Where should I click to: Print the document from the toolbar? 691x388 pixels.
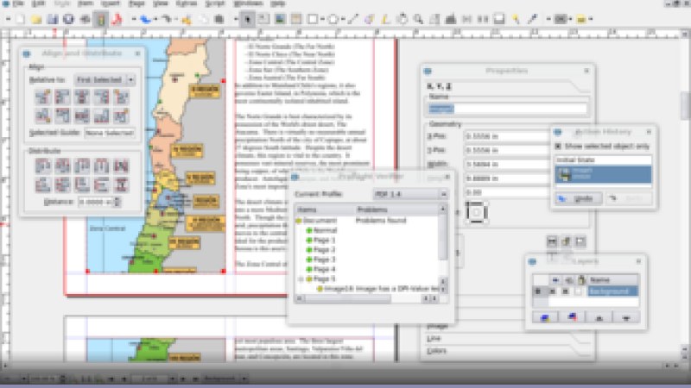tap(85, 19)
